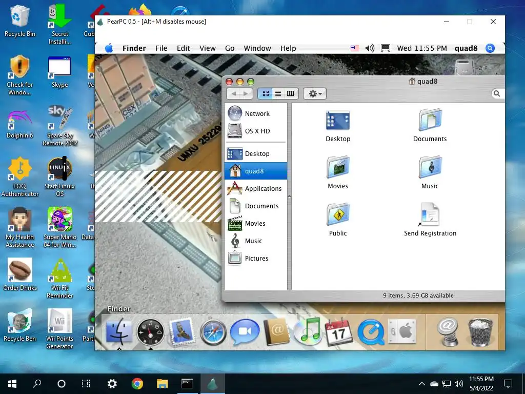This screenshot has width=525, height=394.
Task: Open the Action gear dropdown
Action: (x=315, y=93)
